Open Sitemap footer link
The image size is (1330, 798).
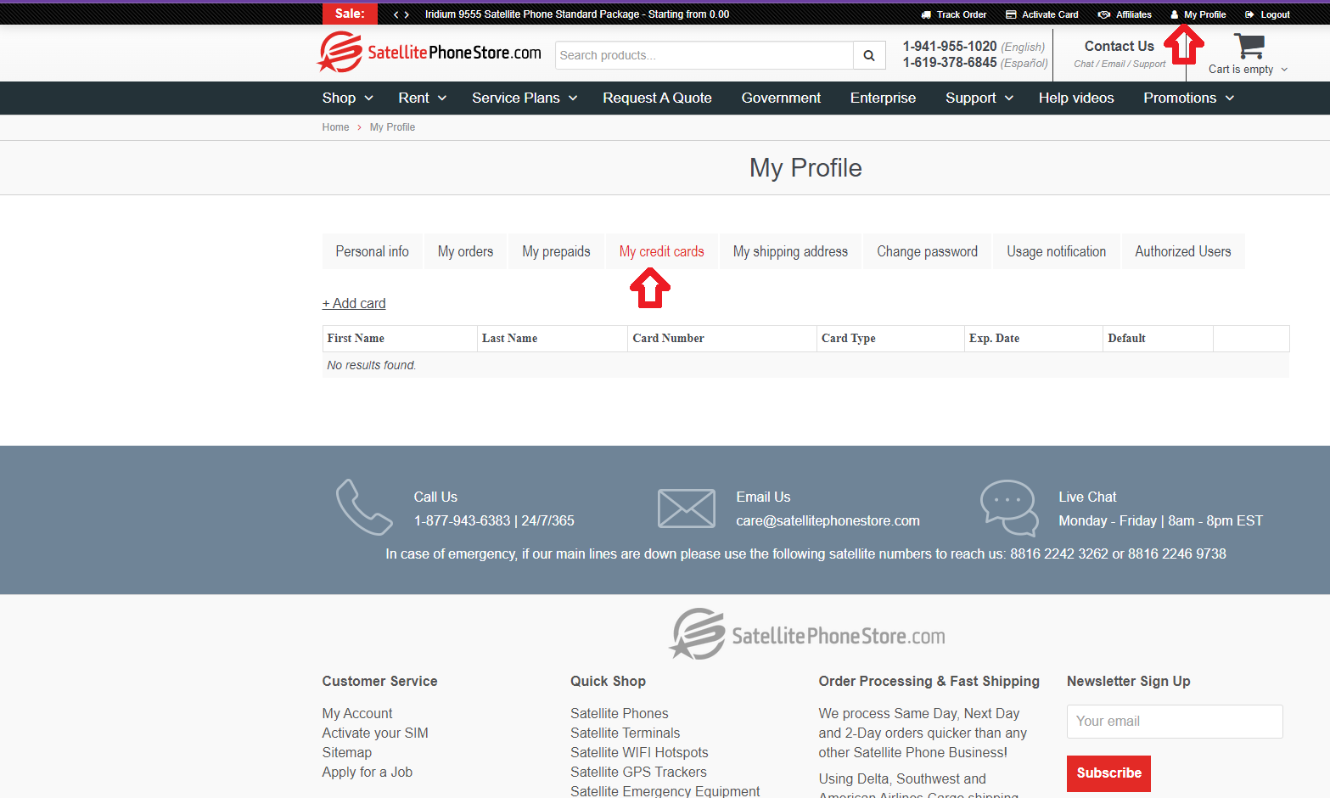(346, 753)
